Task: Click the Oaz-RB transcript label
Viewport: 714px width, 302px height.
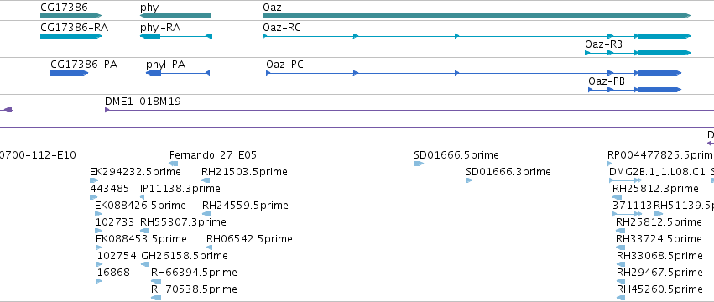Action: 603,44
